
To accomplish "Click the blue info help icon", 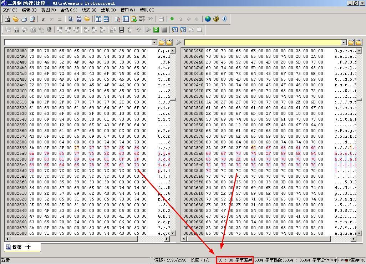I will click(224, 19).
